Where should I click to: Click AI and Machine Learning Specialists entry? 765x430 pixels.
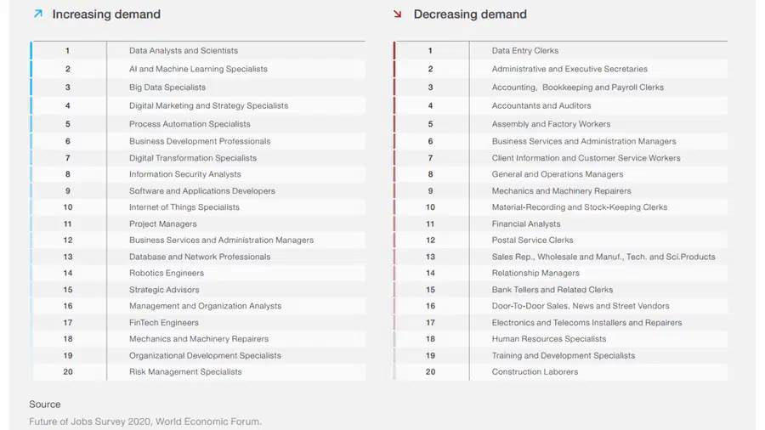pyautogui.click(x=197, y=69)
